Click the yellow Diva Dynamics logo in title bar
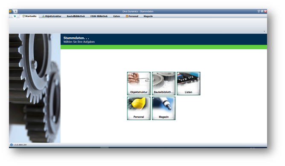 10,11
